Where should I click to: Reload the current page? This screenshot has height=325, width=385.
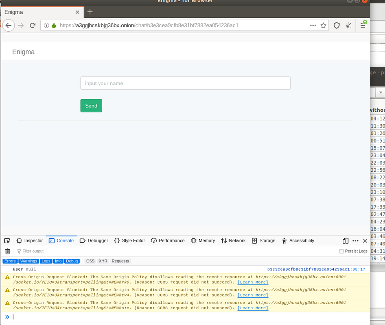(x=33, y=26)
